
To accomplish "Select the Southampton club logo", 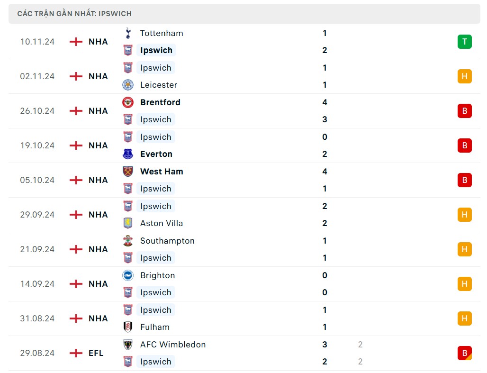I will coord(127,241).
